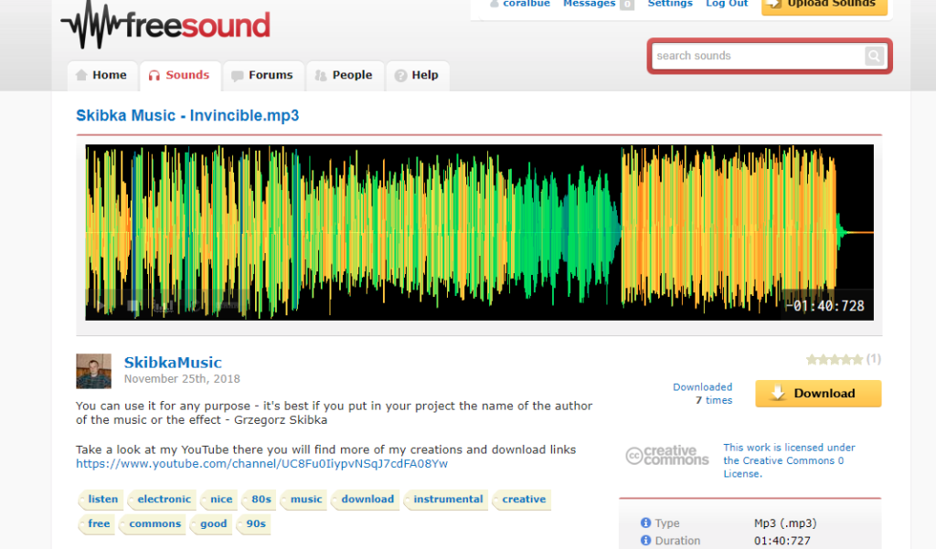Click the Messages count badge

[x=627, y=5]
